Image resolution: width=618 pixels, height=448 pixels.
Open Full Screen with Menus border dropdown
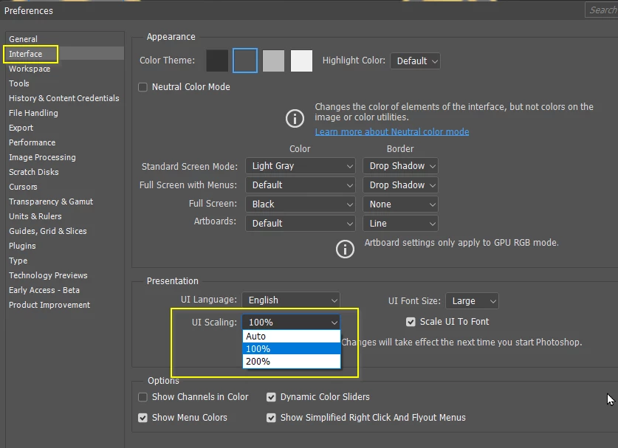click(x=400, y=185)
